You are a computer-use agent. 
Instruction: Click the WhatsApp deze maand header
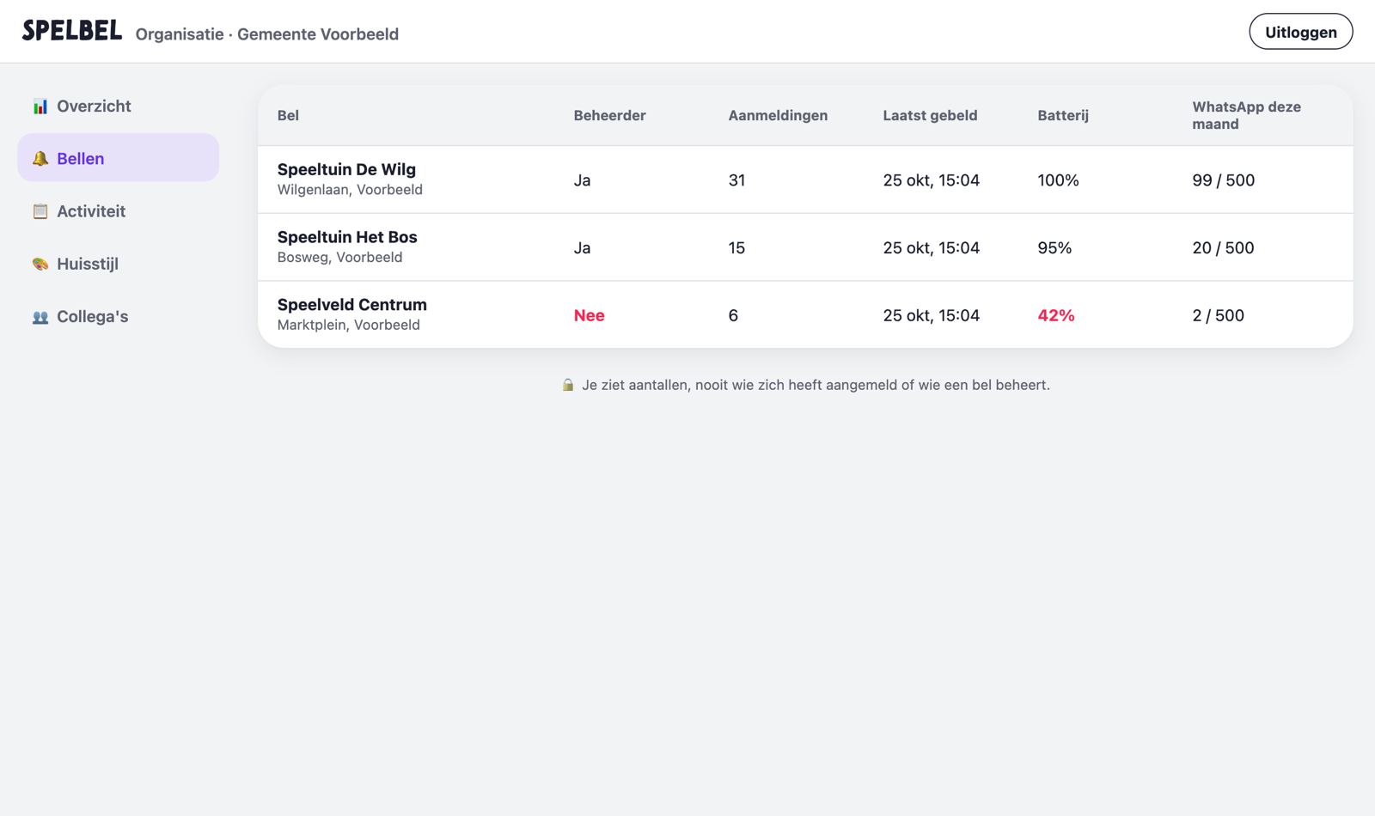[x=1246, y=115]
